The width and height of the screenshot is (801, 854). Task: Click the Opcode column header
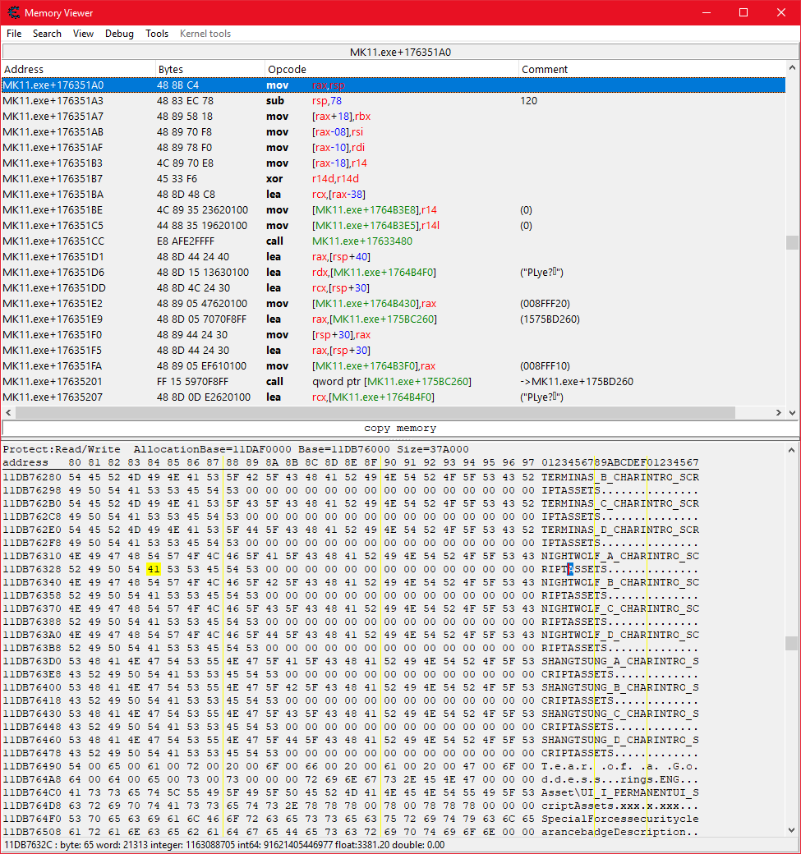coord(392,69)
